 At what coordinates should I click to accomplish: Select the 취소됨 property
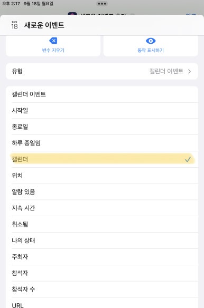coord(102,224)
